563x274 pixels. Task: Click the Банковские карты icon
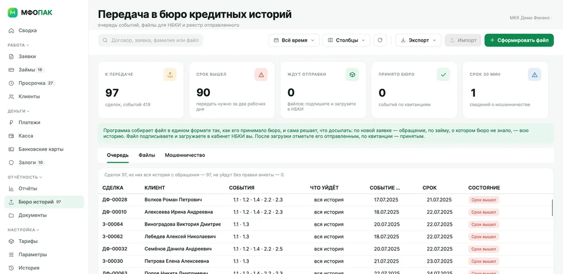click(x=11, y=149)
